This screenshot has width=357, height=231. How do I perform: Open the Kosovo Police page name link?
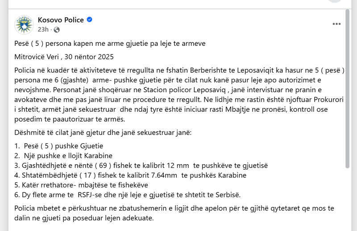[61, 20]
